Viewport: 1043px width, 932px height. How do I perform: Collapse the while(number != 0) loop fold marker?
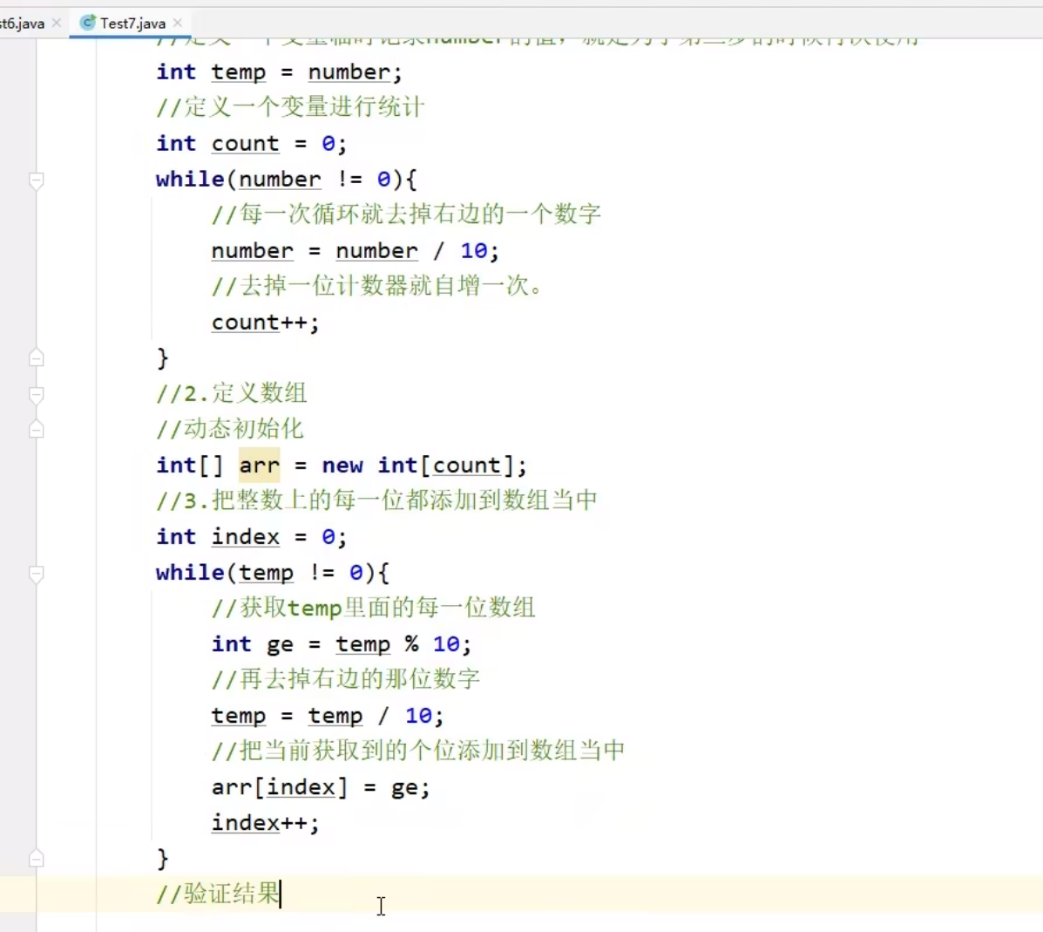[37, 179]
